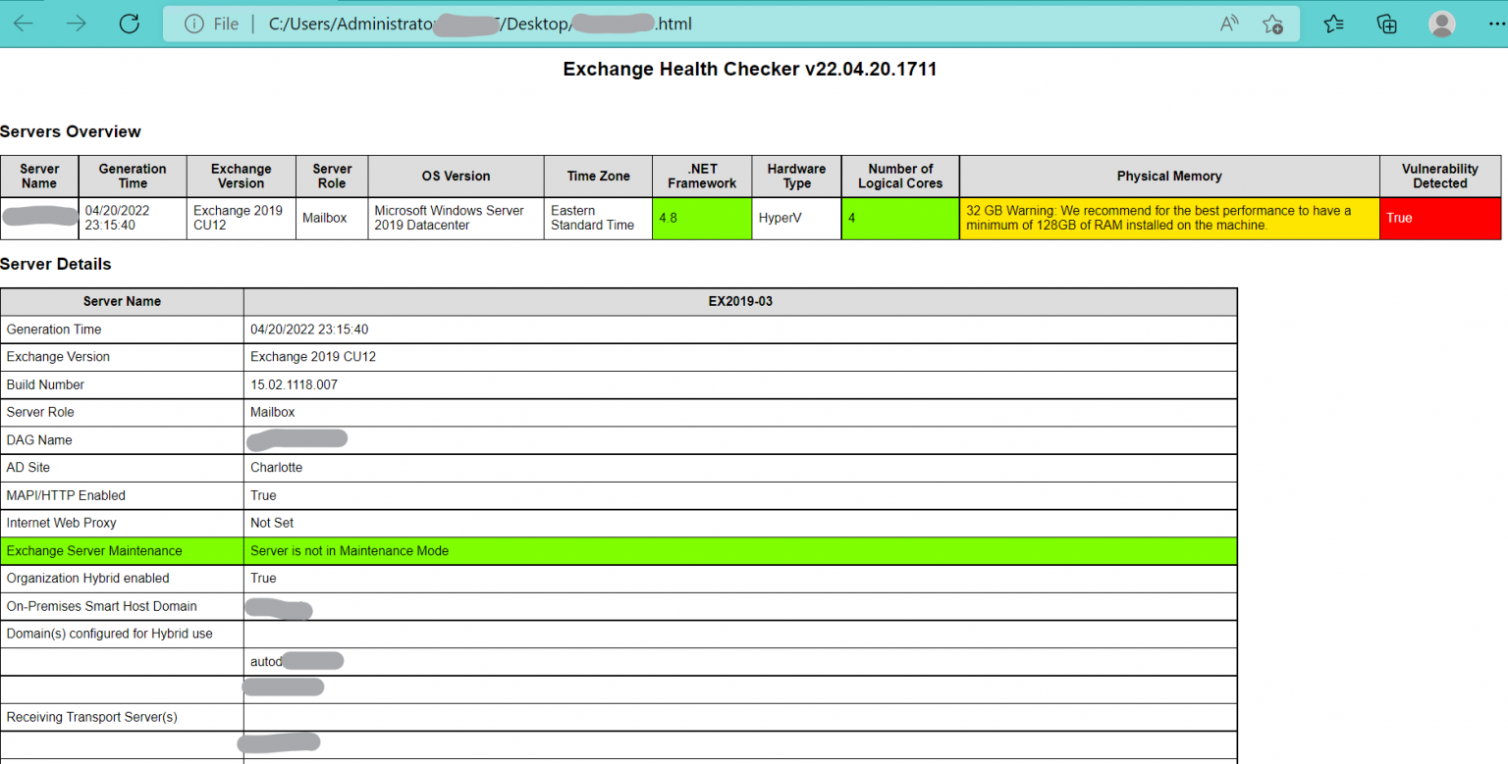Image resolution: width=1508 pixels, height=764 pixels.
Task: Open the browser profile avatar
Action: pos(1441,24)
